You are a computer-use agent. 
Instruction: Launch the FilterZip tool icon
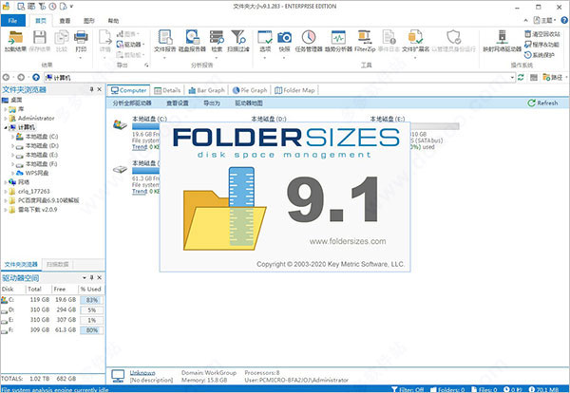pos(365,37)
